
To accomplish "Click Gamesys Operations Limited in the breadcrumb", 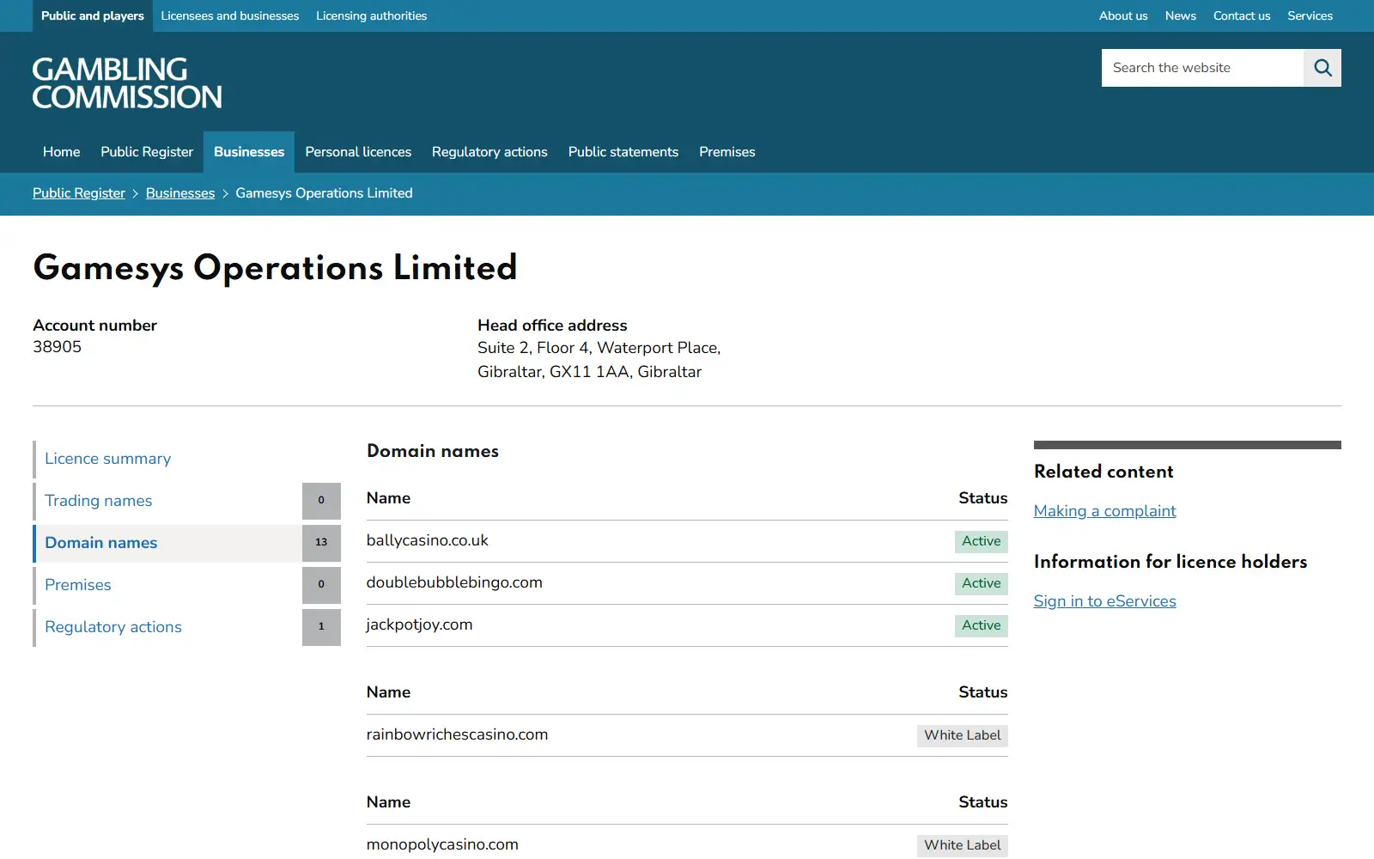I will pos(324,193).
